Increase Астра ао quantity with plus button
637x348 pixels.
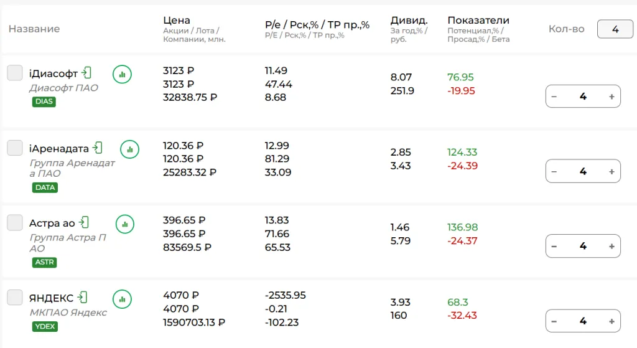[611, 247]
